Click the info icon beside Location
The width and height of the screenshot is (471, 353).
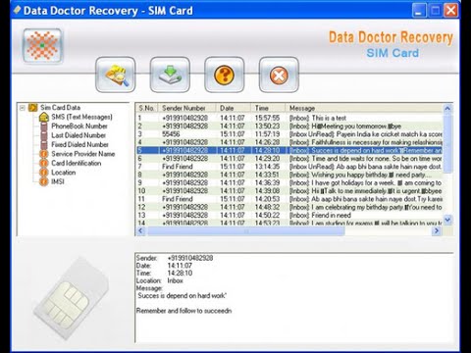tap(44, 173)
